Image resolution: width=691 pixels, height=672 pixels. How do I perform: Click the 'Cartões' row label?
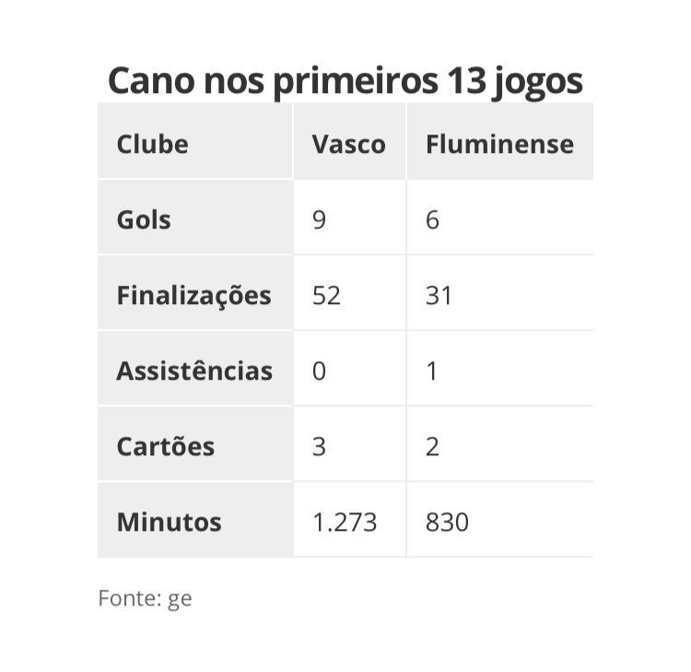166,446
